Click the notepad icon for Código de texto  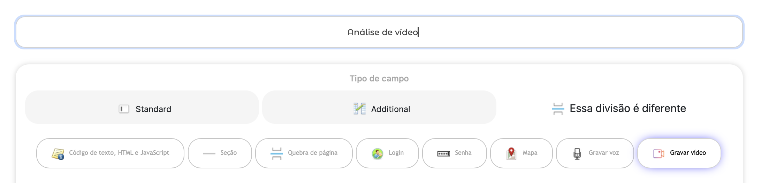58,153
